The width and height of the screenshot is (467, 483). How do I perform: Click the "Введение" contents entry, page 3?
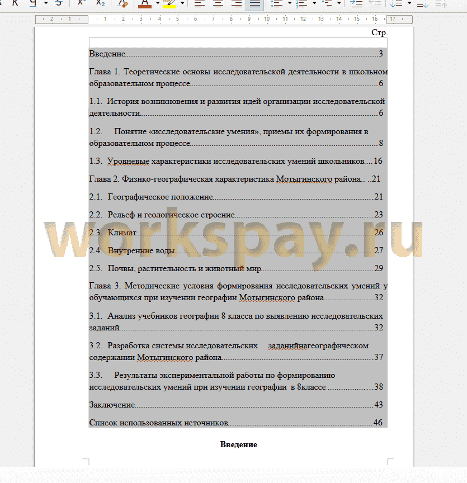(x=236, y=54)
